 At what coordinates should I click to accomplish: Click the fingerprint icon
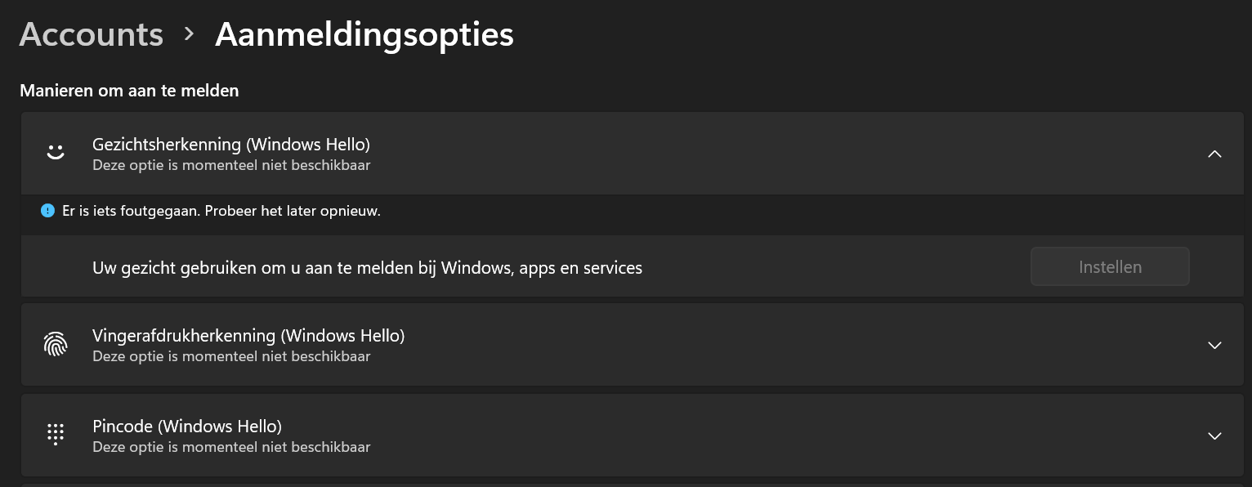pos(56,345)
